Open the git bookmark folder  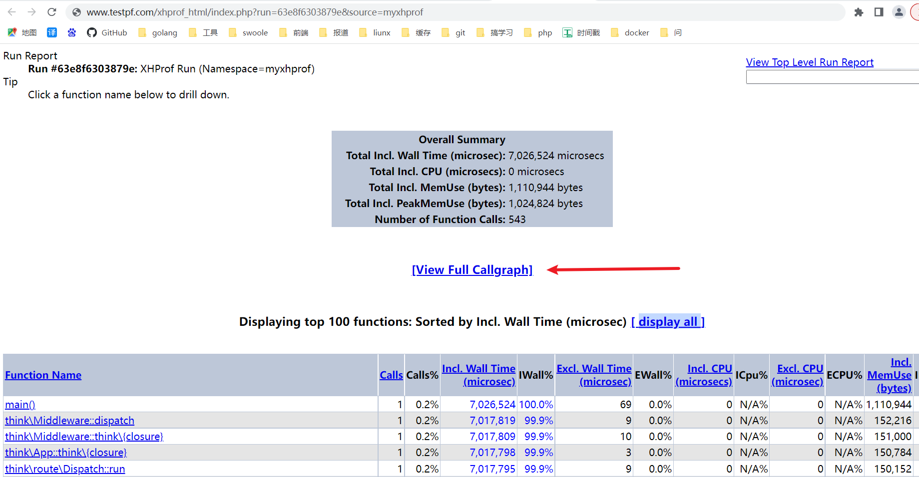point(454,32)
